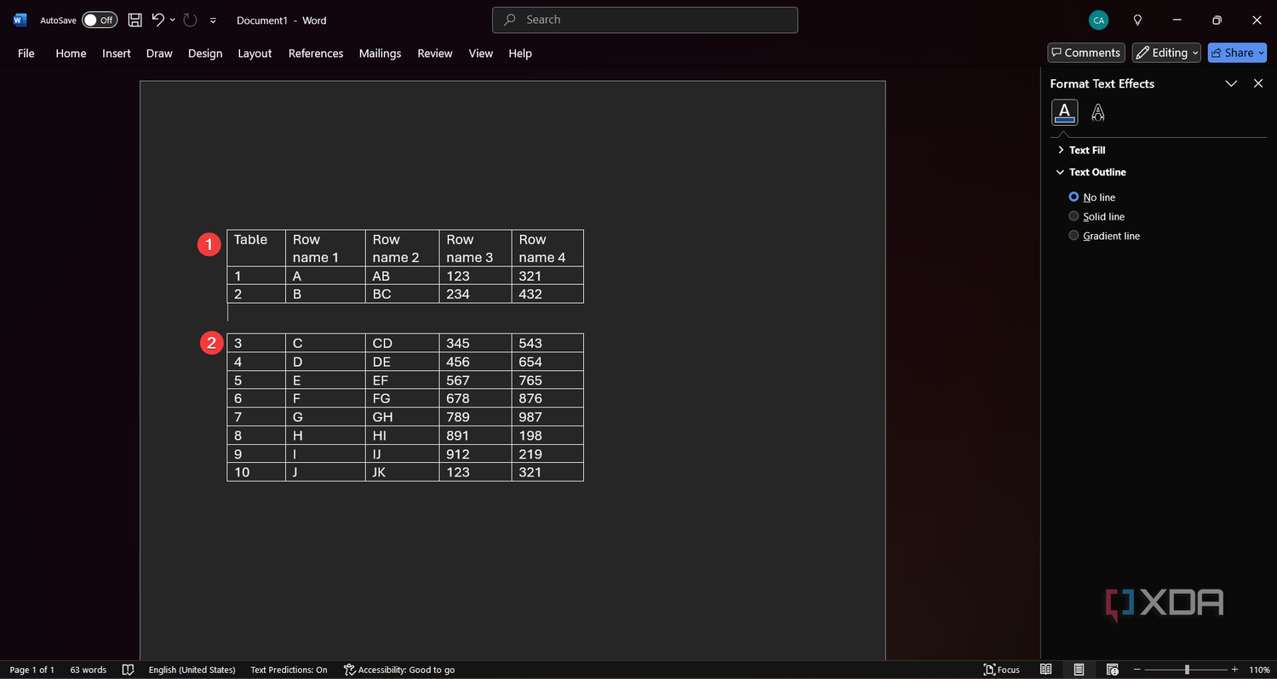Click the table cell containing 789
1277x679 pixels.
475,417
